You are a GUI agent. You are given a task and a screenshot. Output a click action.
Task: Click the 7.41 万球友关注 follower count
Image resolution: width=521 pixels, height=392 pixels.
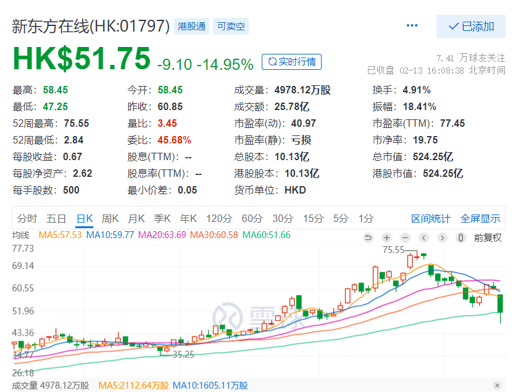click(471, 58)
